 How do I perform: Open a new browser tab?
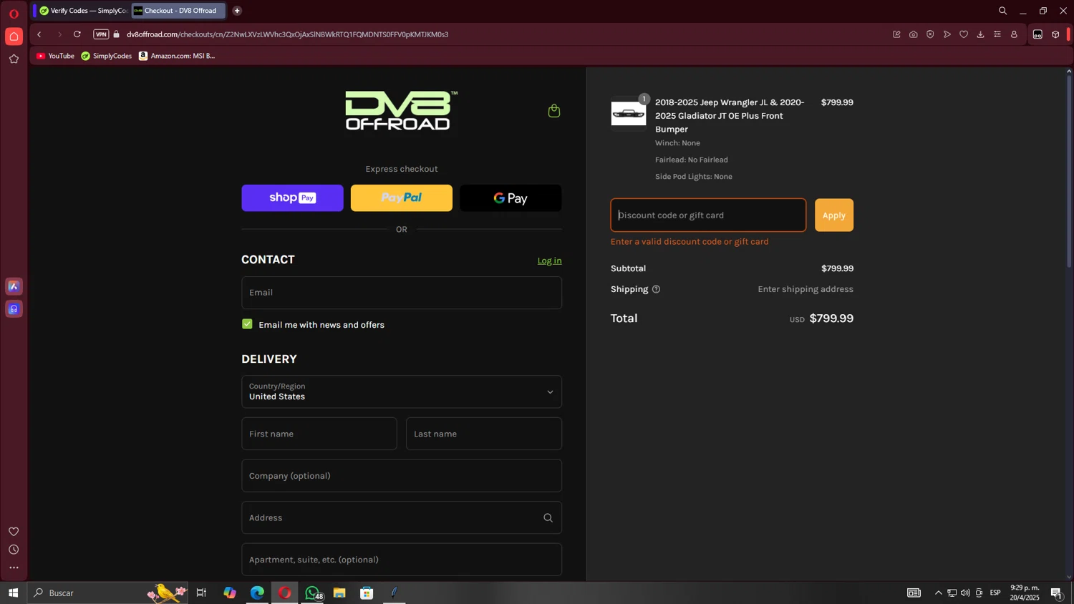(237, 11)
